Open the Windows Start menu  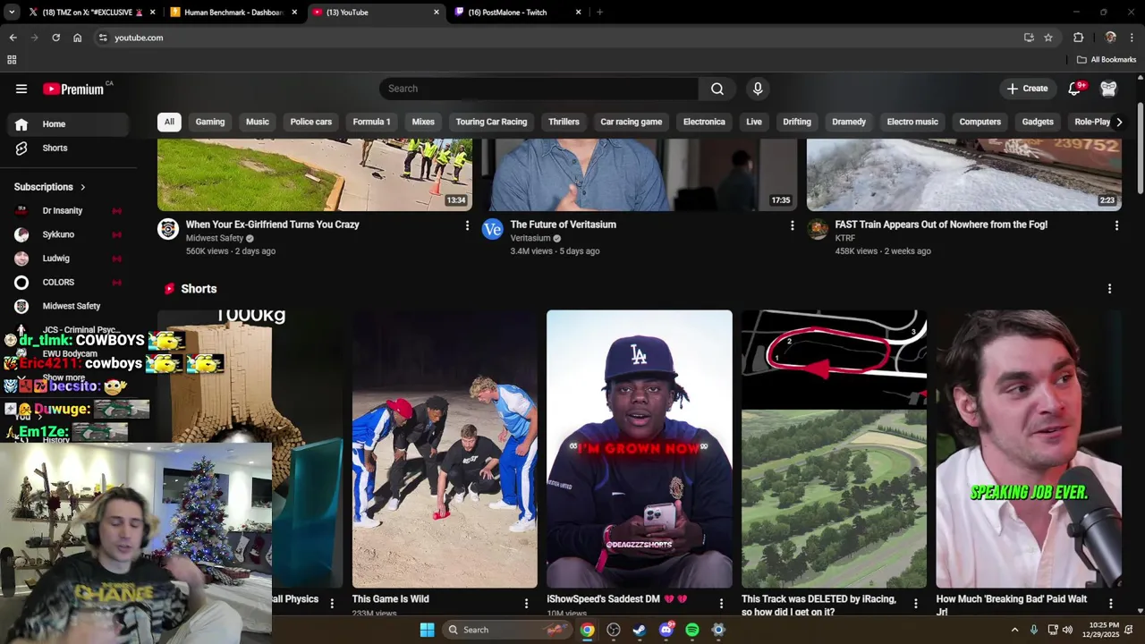point(427,630)
